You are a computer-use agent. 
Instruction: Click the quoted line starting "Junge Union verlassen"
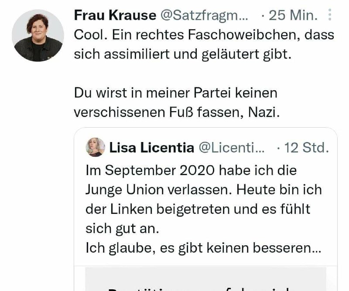click(203, 189)
